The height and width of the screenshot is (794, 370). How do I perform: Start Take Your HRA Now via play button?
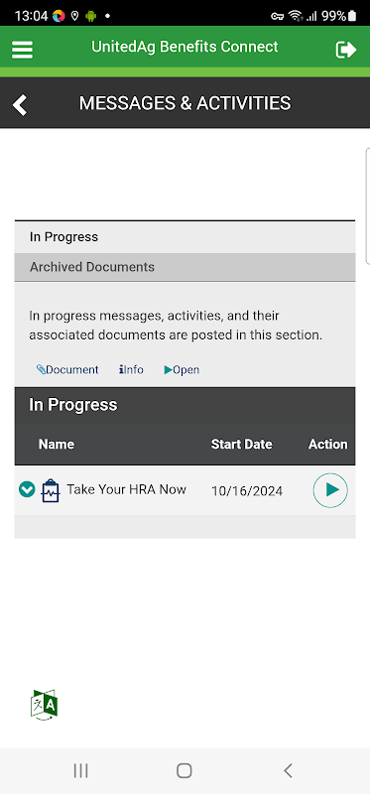[330, 490]
